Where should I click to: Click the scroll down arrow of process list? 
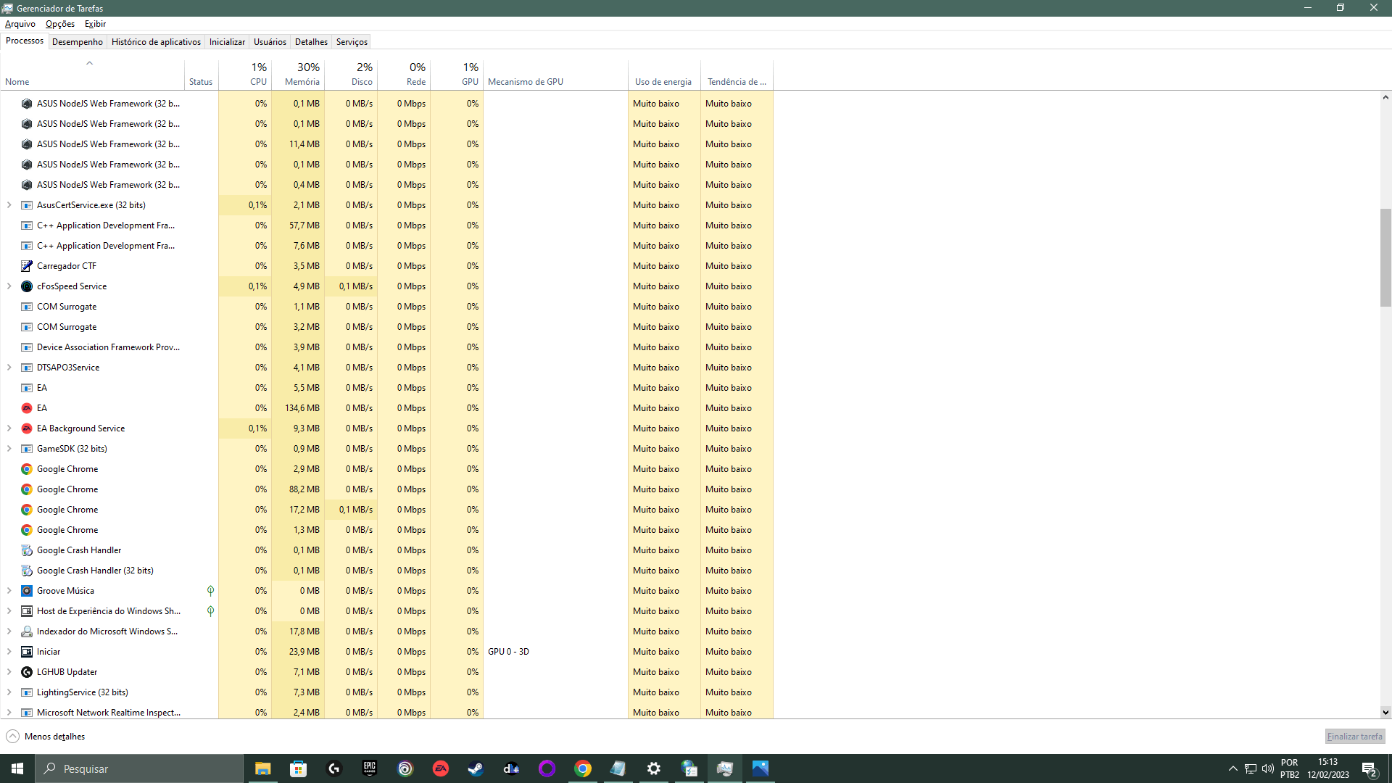1385,712
